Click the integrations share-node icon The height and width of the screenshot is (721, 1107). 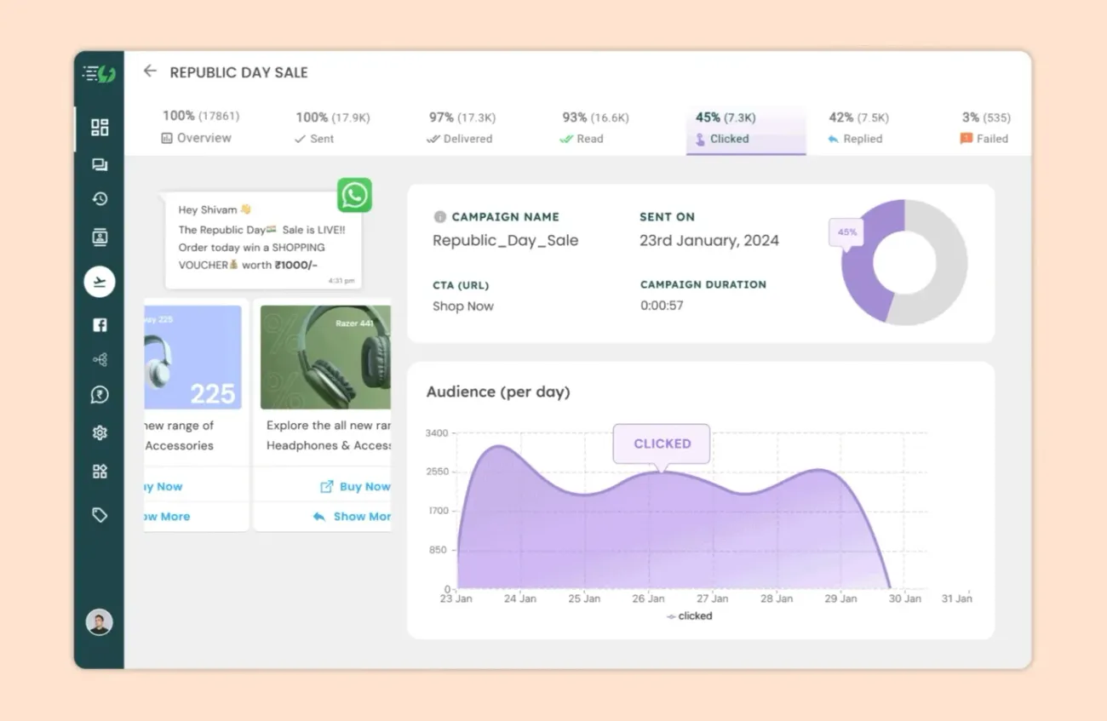click(99, 358)
